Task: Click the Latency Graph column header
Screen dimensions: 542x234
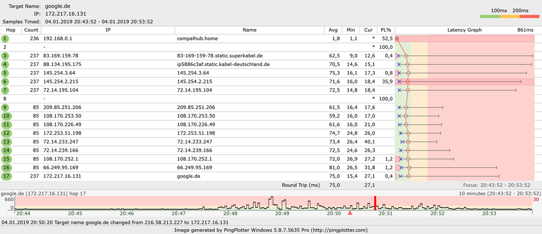Action: [x=464, y=30]
